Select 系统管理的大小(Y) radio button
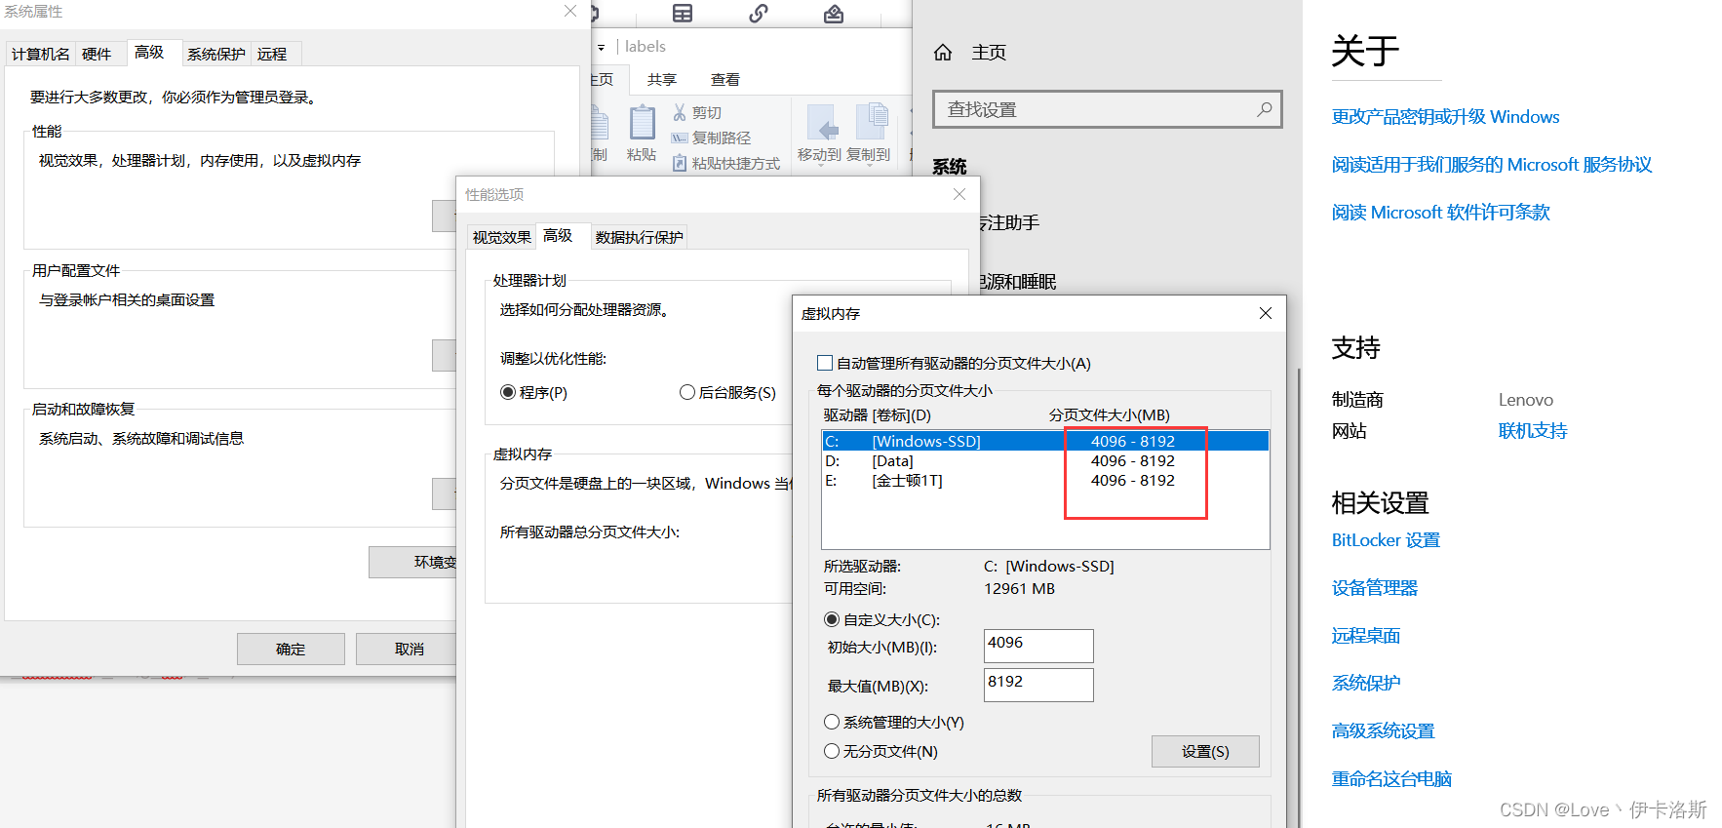1722x828 pixels. click(x=832, y=722)
